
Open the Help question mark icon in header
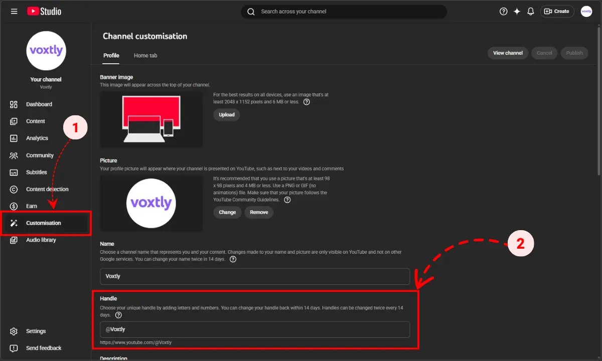(x=504, y=12)
